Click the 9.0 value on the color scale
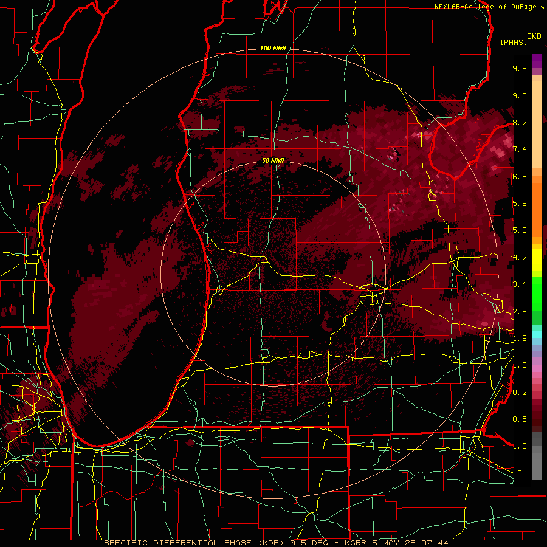 [520, 95]
